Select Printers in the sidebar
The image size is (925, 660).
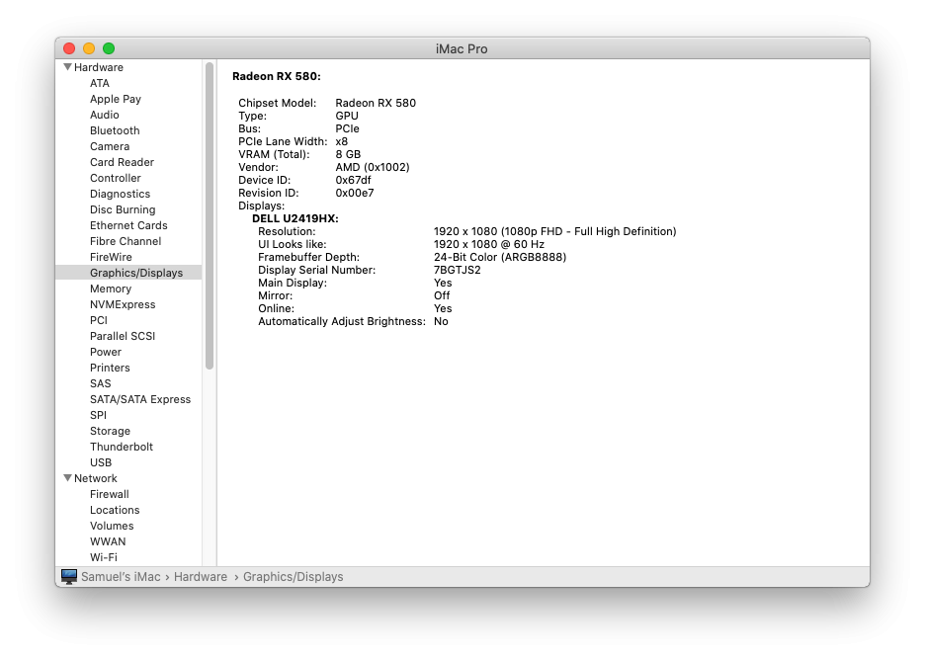pyautogui.click(x=110, y=369)
